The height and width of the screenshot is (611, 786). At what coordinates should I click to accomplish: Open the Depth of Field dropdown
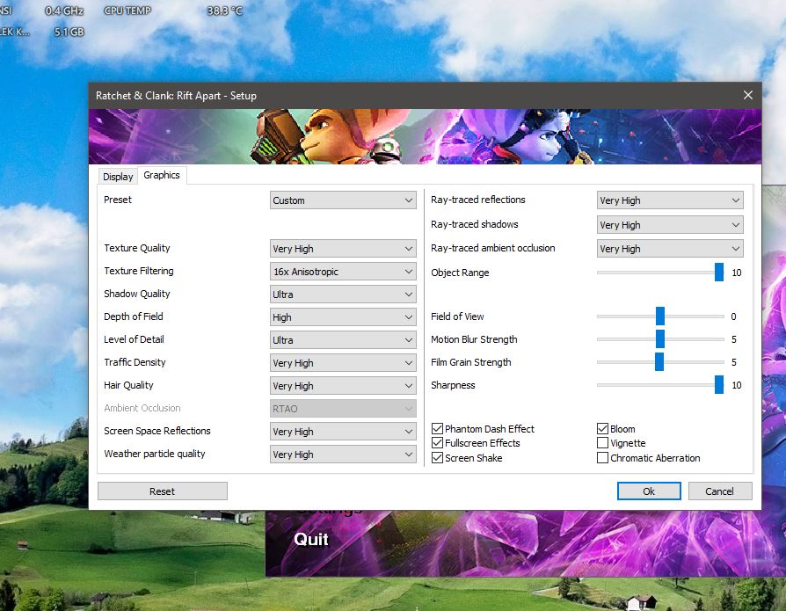point(343,317)
